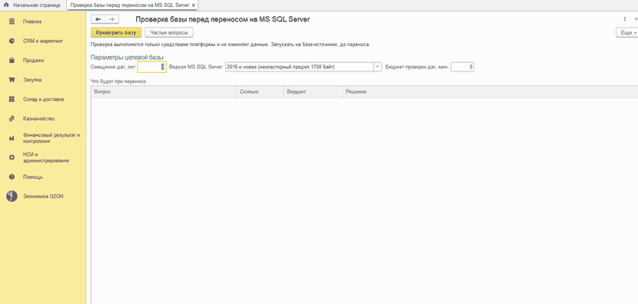This screenshot has height=304, width=638.
Task: Switch to Начальная страница tab
Action: tap(32, 5)
